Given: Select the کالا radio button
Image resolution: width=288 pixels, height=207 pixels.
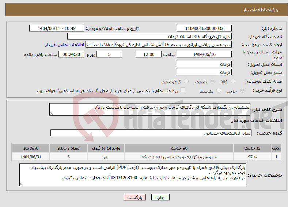Looking at the screenshot, I should [x=233, y=81].
